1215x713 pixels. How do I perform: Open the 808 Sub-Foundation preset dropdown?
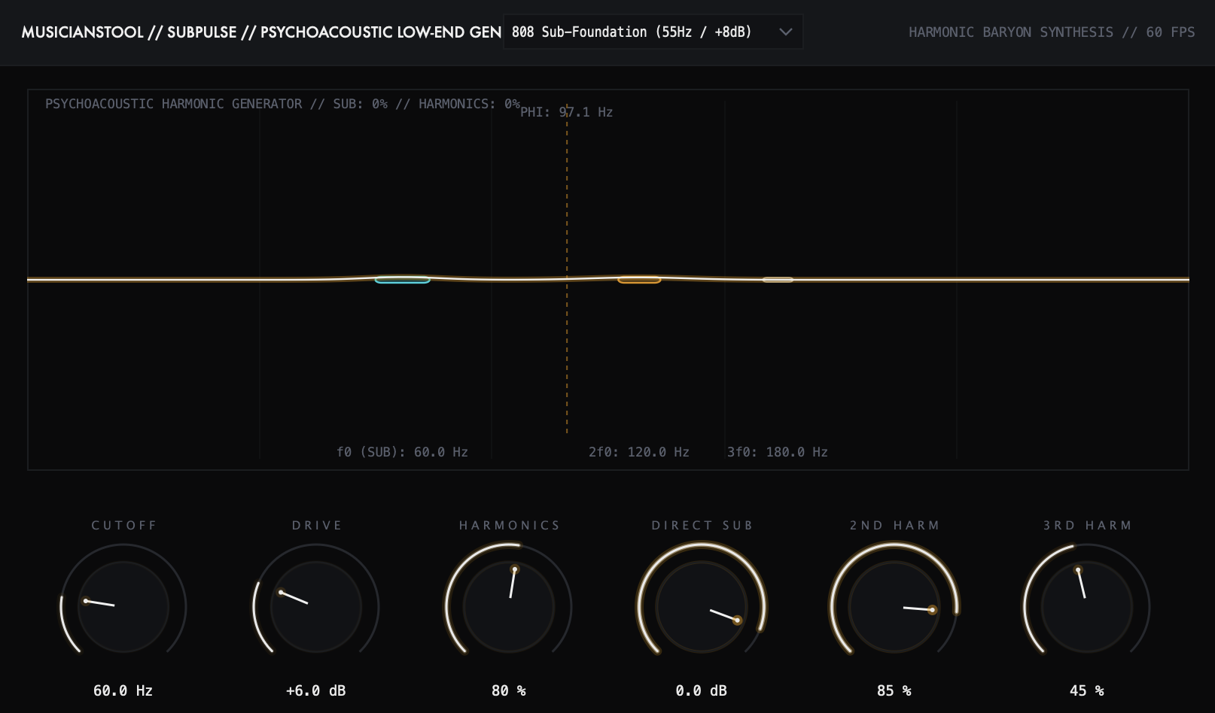(x=653, y=32)
